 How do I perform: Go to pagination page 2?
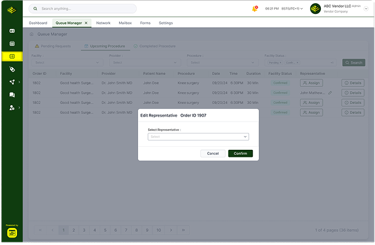(74, 230)
